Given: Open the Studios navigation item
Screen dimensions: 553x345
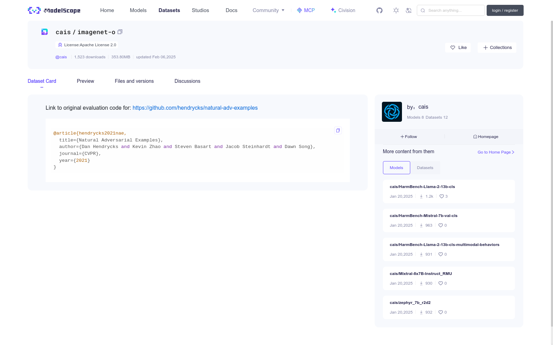Looking at the screenshot, I should [x=200, y=10].
